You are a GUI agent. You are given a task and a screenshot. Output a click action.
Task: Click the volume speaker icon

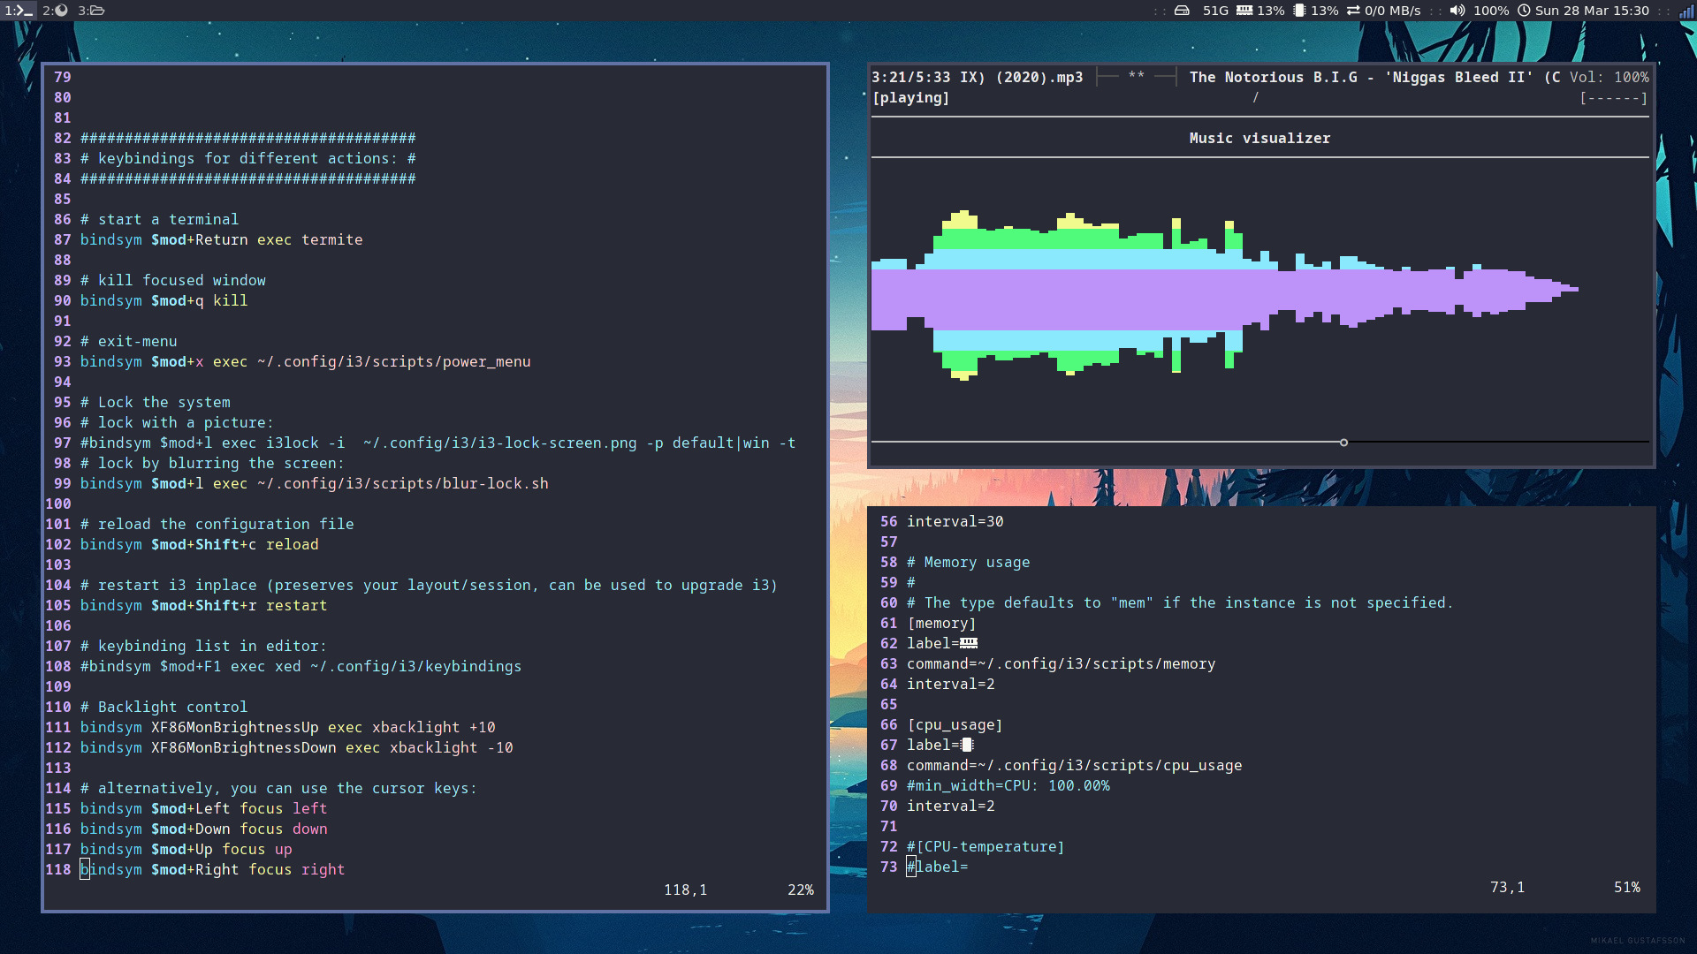click(1457, 11)
